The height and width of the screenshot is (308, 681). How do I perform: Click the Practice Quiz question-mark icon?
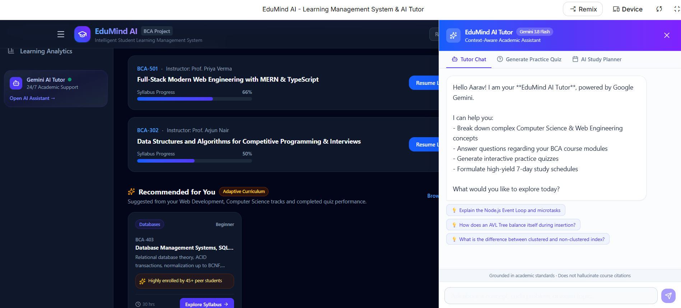click(500, 59)
